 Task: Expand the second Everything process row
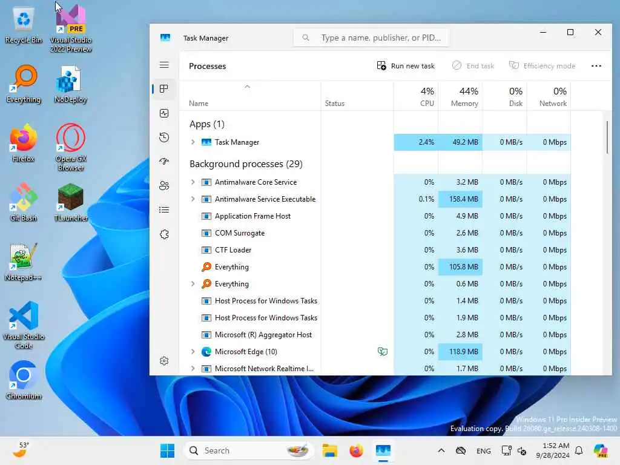pos(193,283)
